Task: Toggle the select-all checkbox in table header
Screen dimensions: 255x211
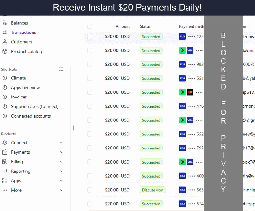Action: (x=90, y=26)
